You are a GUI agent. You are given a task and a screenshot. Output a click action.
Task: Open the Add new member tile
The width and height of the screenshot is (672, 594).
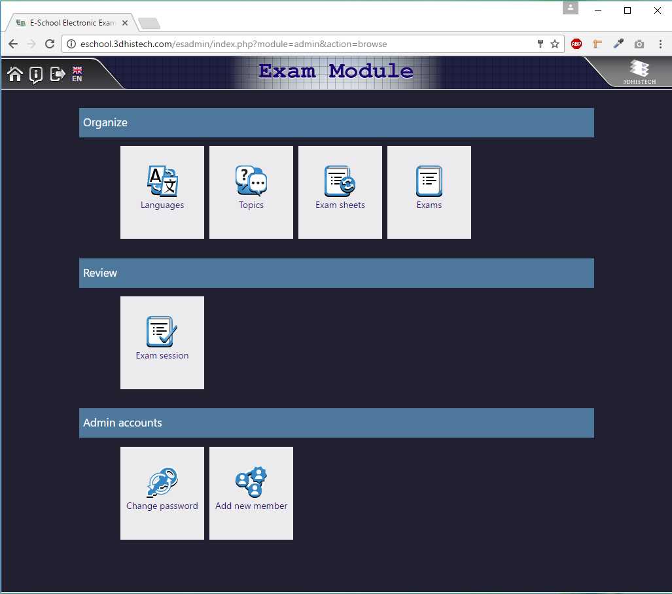point(251,493)
